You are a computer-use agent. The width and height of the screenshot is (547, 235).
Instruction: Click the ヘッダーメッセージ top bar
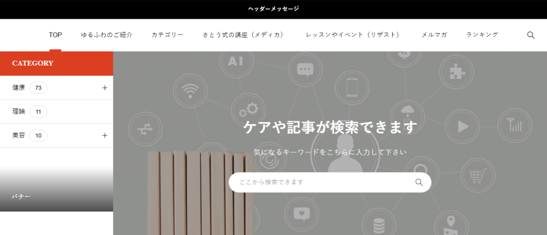coord(273,9)
